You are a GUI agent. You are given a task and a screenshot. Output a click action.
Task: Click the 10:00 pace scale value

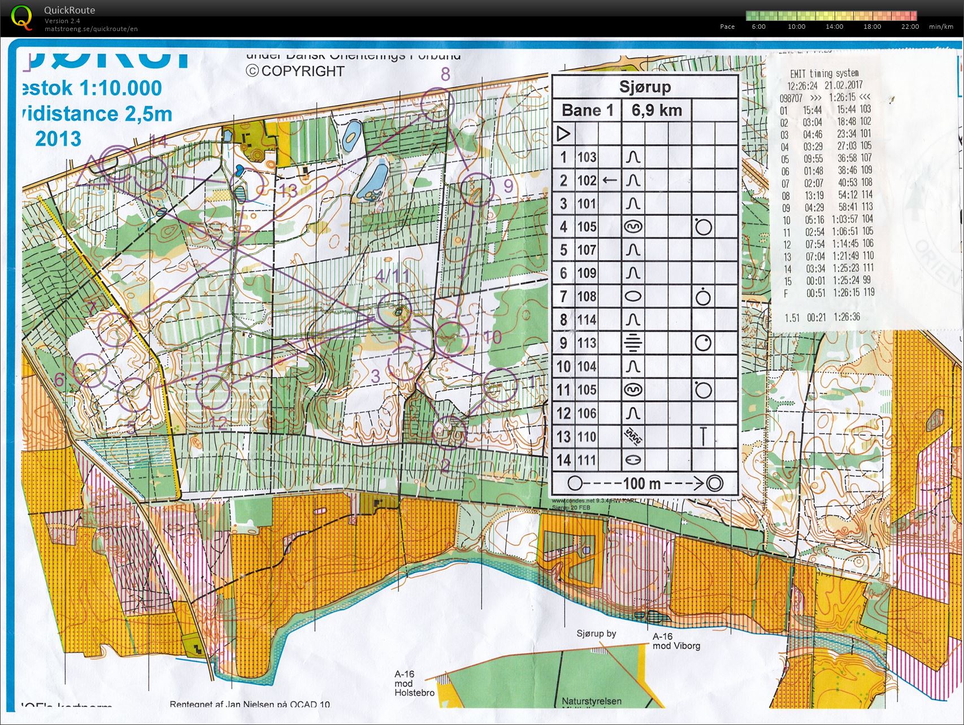tap(796, 27)
